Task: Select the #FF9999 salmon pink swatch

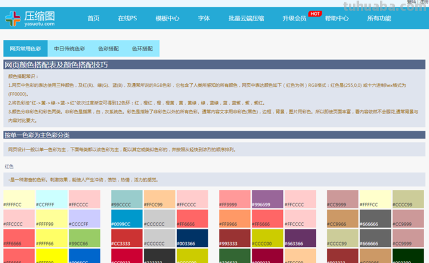Action: (235, 199)
